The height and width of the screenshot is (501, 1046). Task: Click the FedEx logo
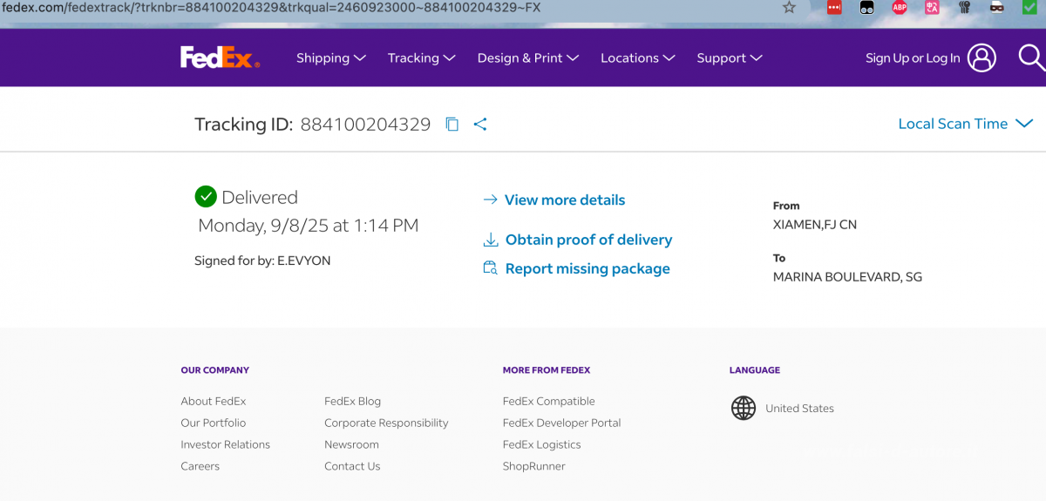pos(220,58)
